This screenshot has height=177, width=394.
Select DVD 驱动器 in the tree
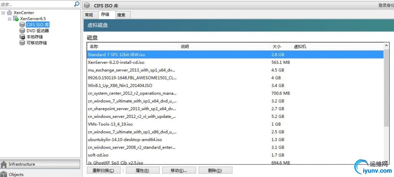click(x=38, y=31)
